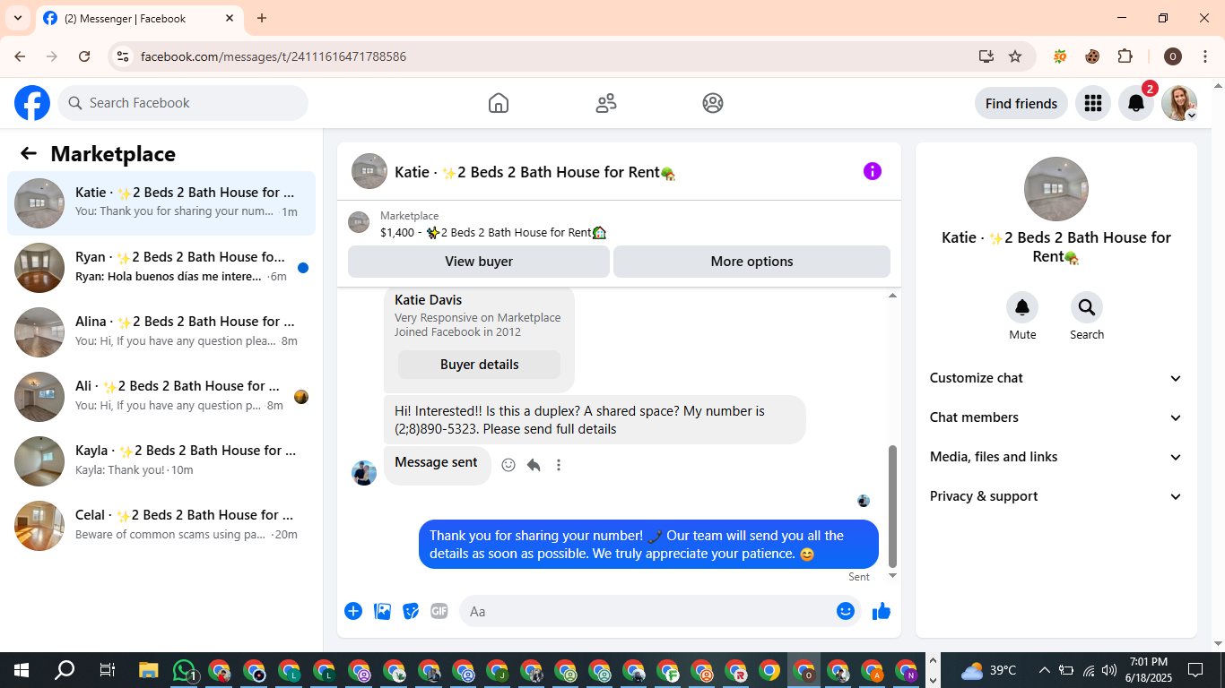Focus the Search Facebook field
Screen dimensions: 1225x688
[x=183, y=103]
